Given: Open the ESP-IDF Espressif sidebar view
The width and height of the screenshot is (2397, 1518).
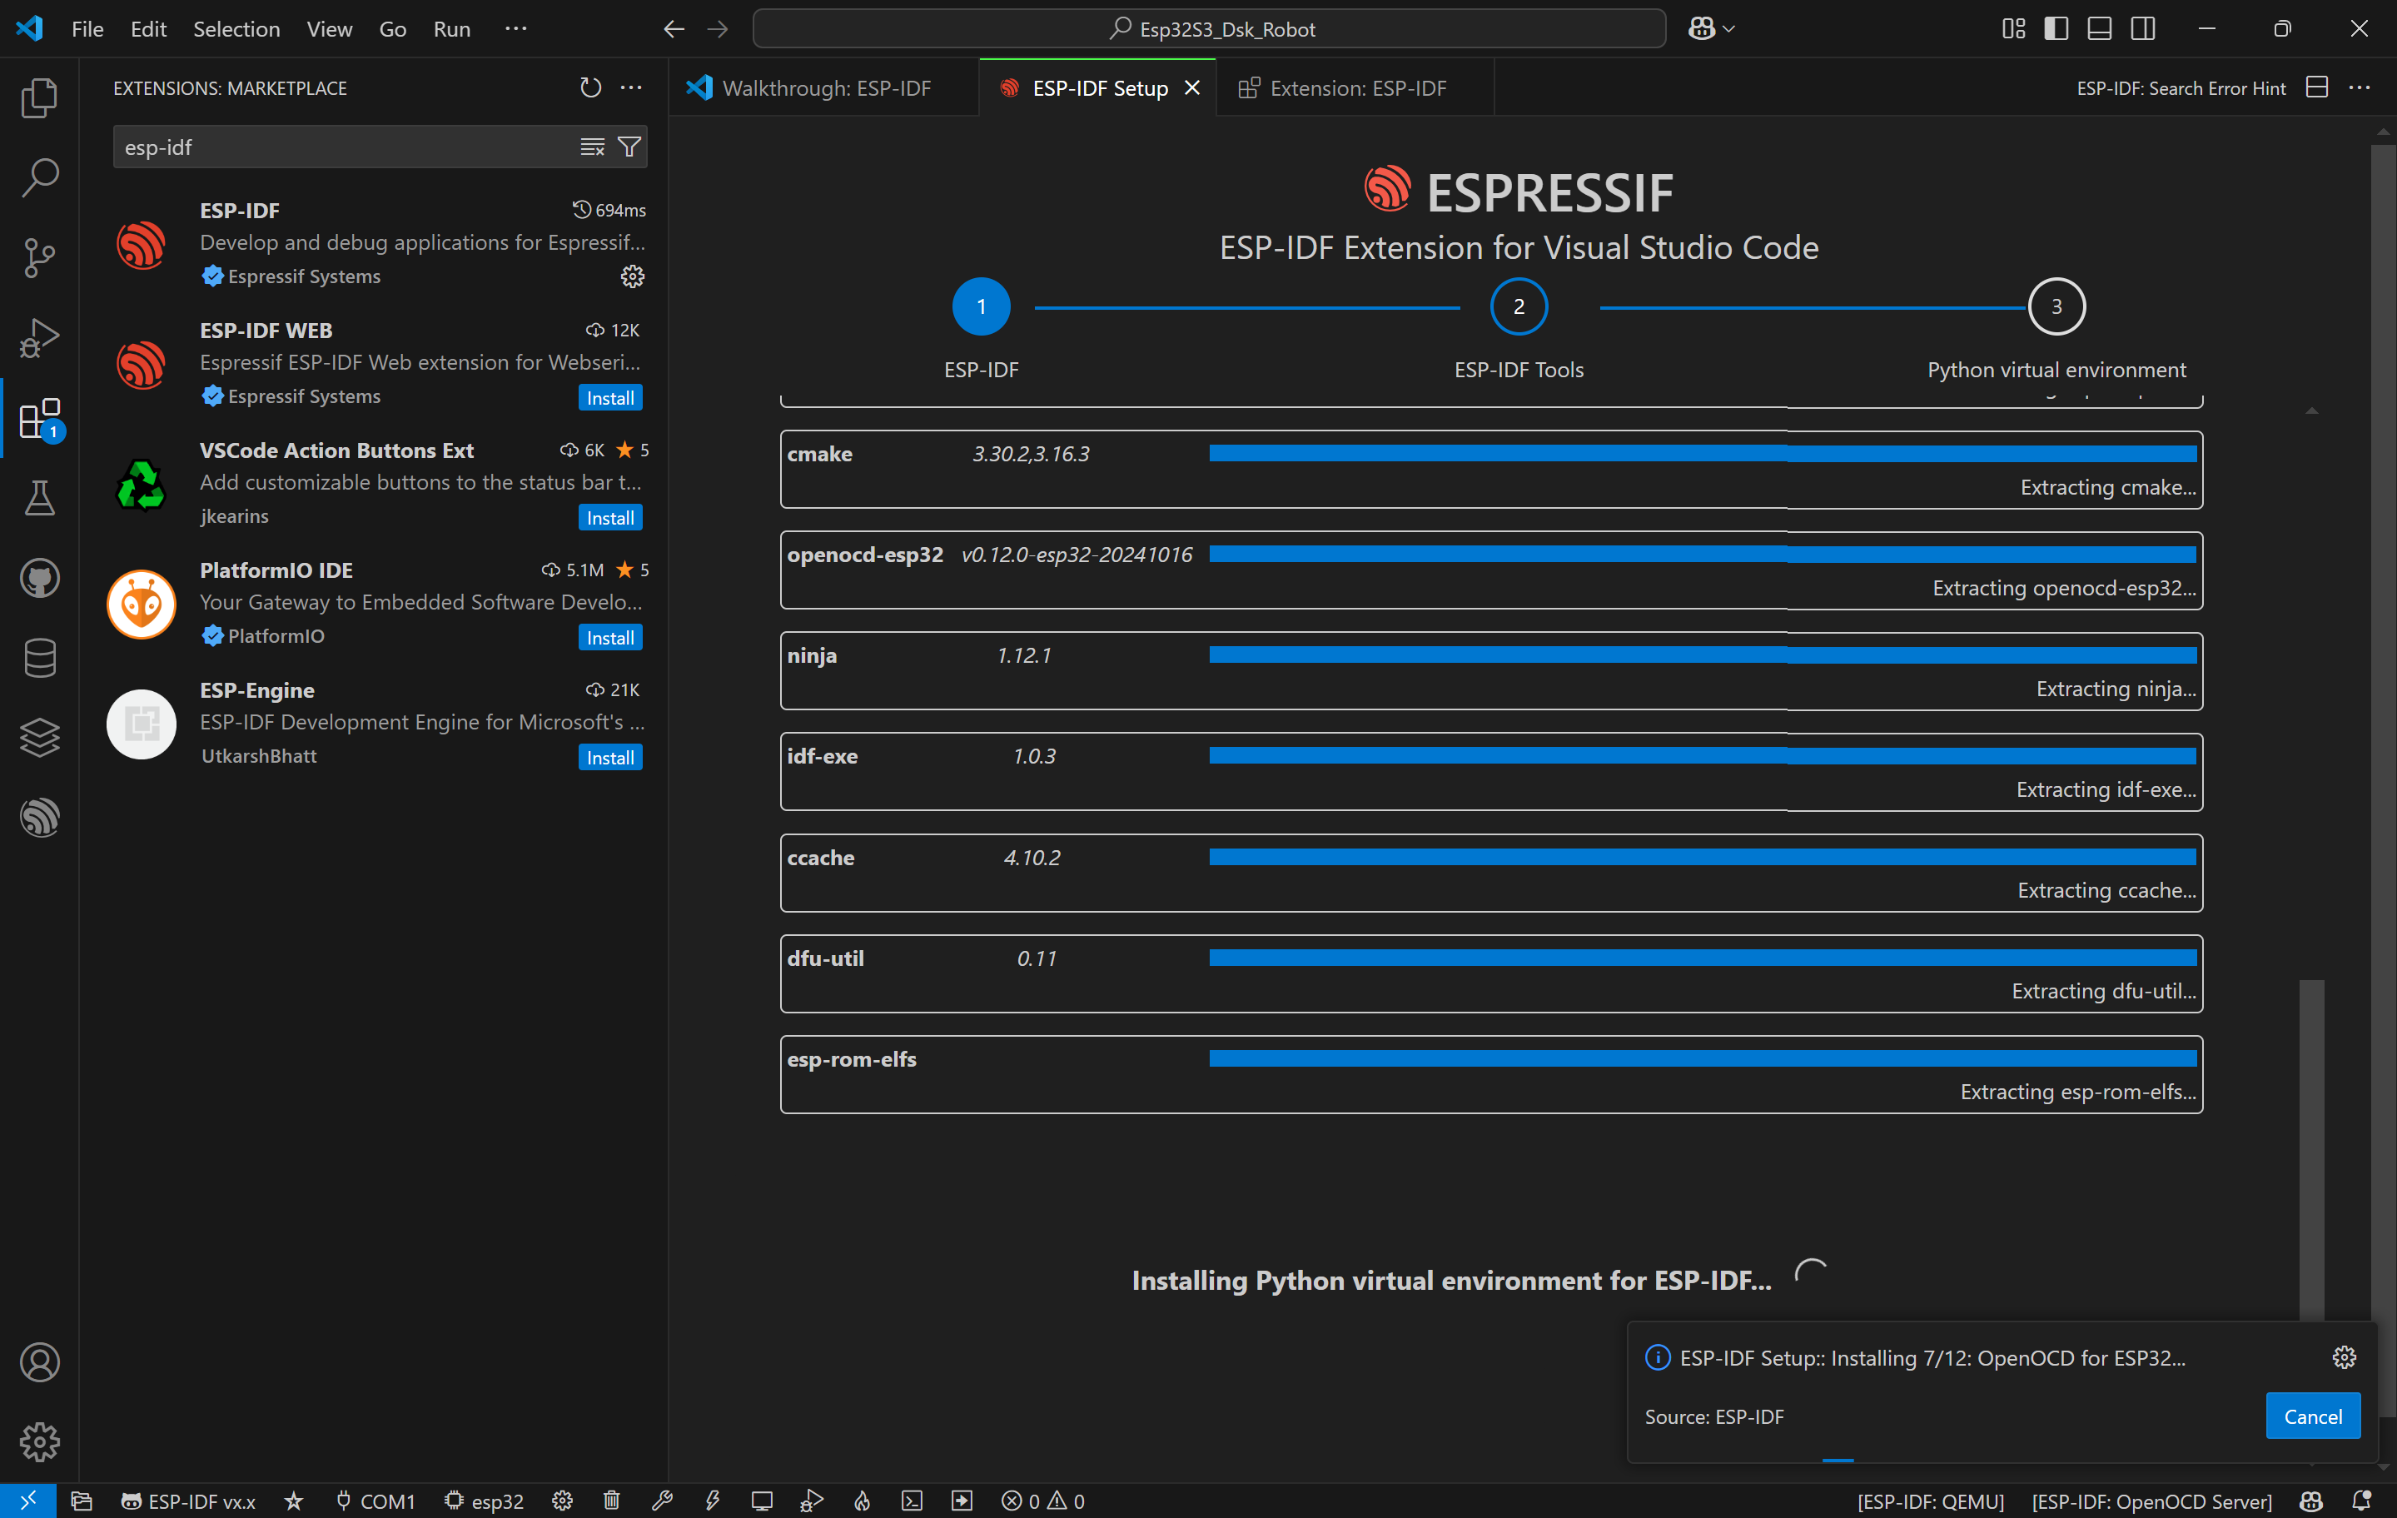Looking at the screenshot, I should pyautogui.click(x=40, y=817).
